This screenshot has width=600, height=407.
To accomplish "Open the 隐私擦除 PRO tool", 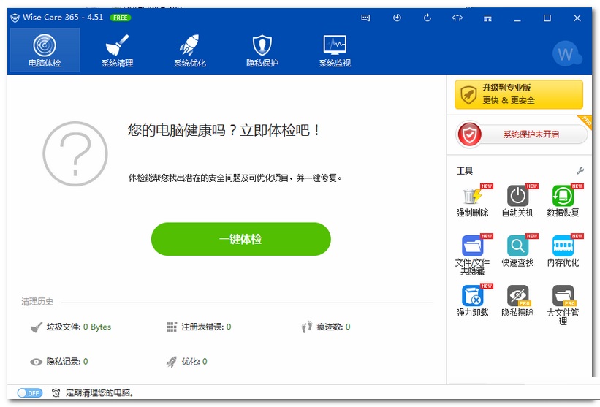I will pos(517,300).
